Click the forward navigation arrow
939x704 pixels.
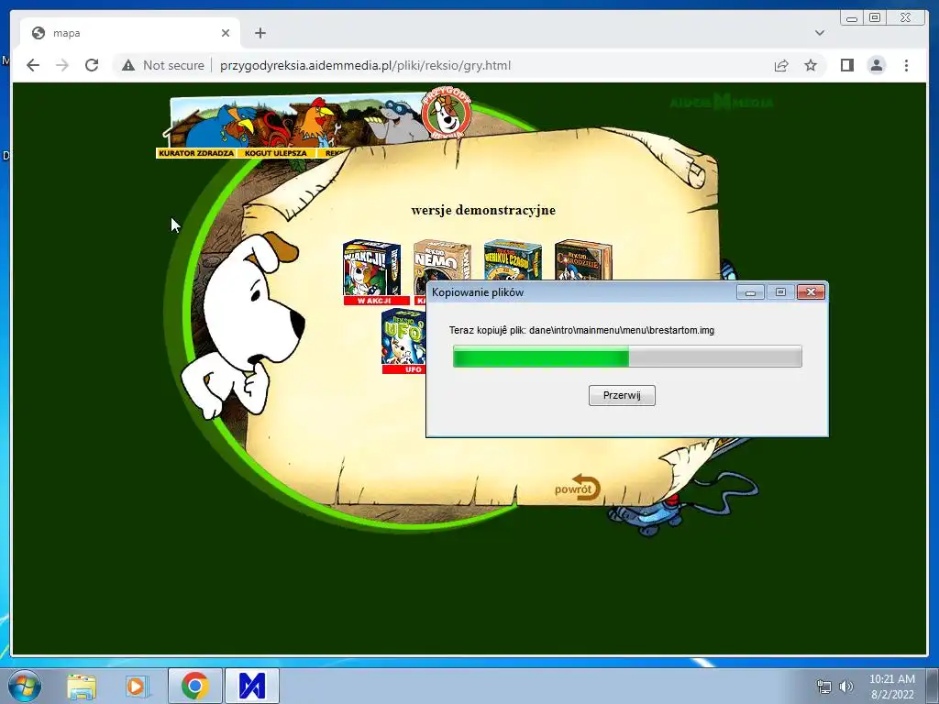pos(62,65)
